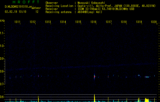Click the long horizontal echo after 1319
Viewport: 160px width, 102px height.
(147, 77)
